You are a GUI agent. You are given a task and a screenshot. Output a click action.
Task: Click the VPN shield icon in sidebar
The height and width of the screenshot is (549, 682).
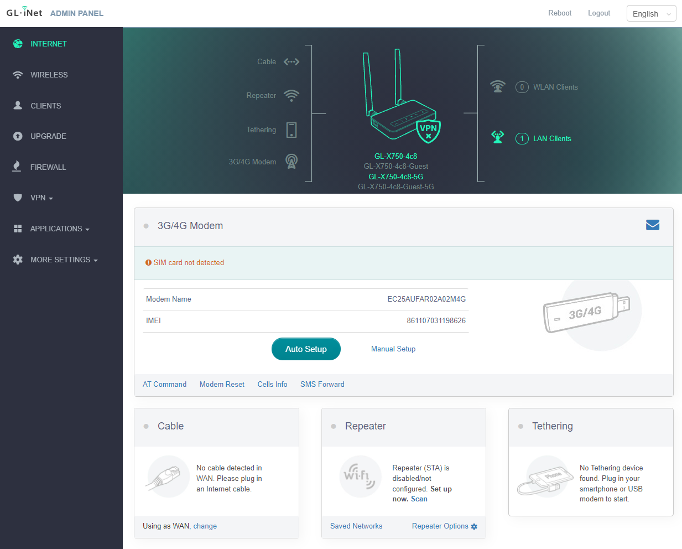[18, 198]
